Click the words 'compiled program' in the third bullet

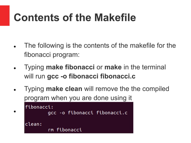tap(153, 89)
